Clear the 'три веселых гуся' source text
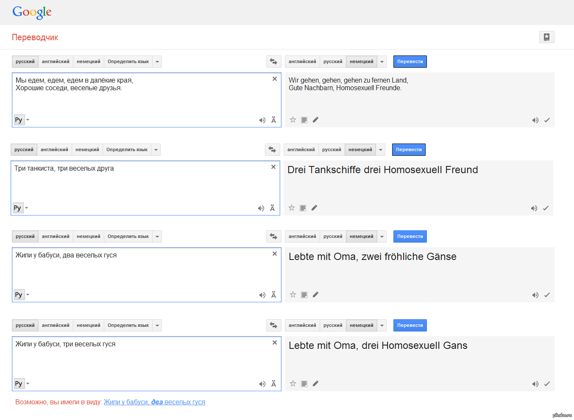The height and width of the screenshot is (420, 574). (275, 343)
